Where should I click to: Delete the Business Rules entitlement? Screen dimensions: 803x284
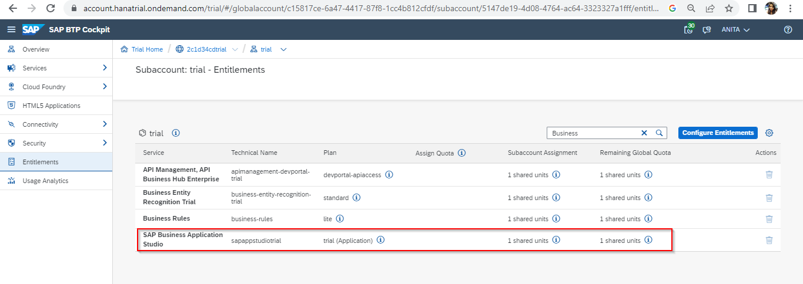(769, 219)
